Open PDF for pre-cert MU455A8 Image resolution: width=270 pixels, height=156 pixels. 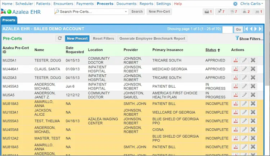point(235,129)
